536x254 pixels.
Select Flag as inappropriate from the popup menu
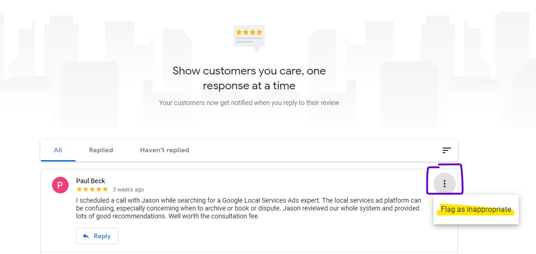476,209
